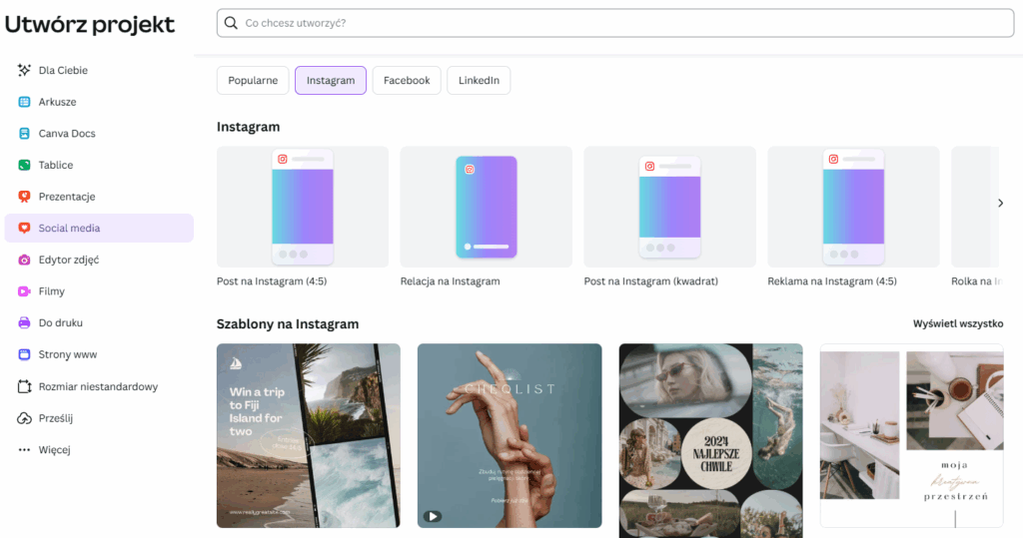The width and height of the screenshot is (1023, 538).
Task: Open the Dla Ciebie section
Action: 99,70
